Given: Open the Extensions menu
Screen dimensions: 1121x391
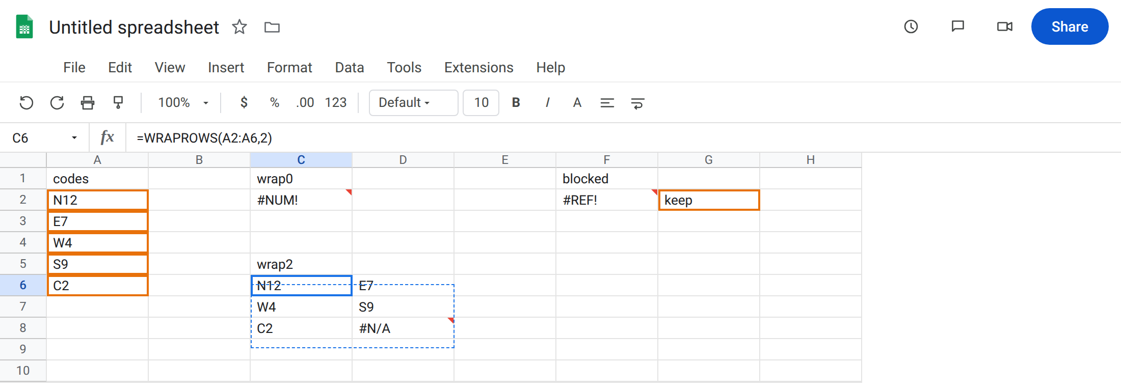Looking at the screenshot, I should click(x=478, y=67).
